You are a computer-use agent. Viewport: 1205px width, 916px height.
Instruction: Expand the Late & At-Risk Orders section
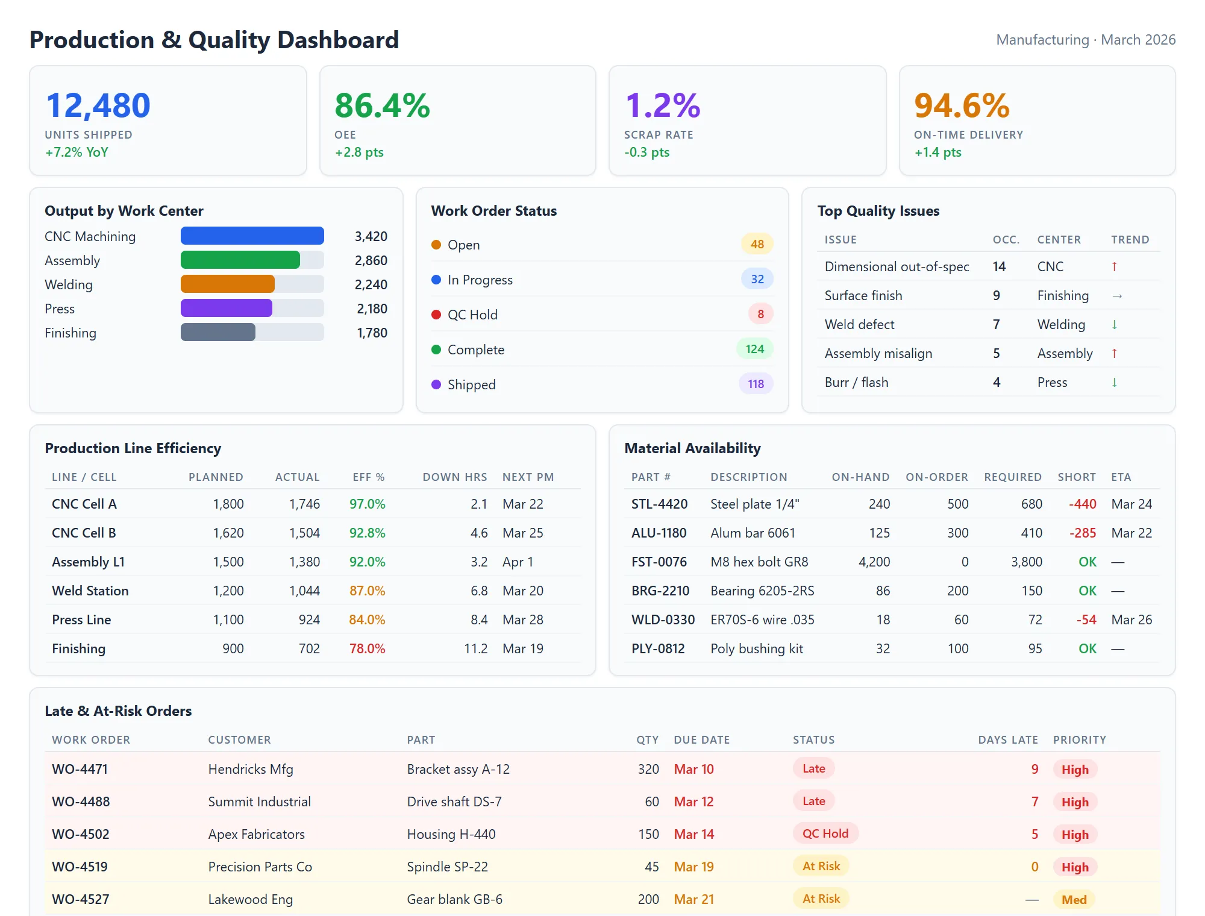click(117, 711)
